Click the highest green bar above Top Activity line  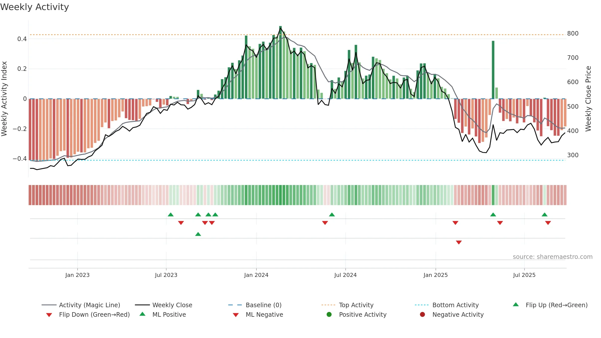pyautogui.click(x=280, y=62)
